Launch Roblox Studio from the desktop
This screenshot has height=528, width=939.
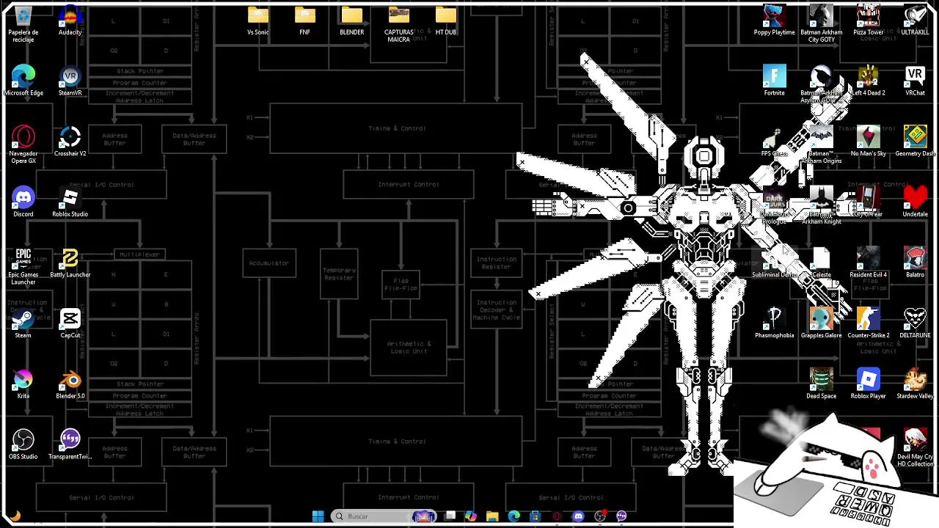(x=70, y=202)
